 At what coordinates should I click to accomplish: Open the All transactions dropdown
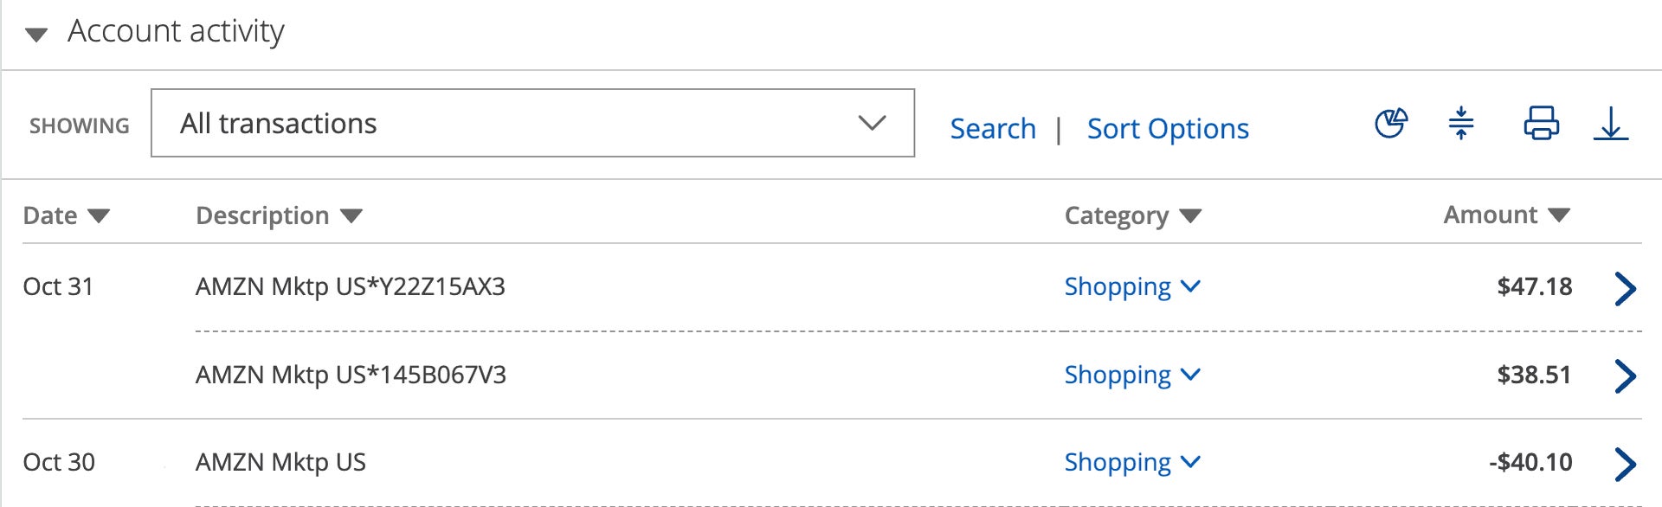(532, 123)
